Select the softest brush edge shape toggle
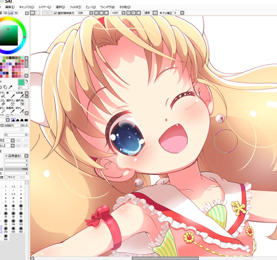Screen dimensions: 277x260 [x=13, y=120]
